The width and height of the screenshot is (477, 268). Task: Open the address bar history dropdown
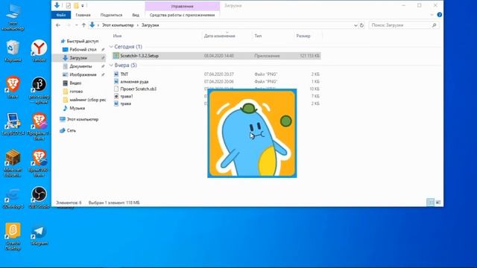coord(356,25)
